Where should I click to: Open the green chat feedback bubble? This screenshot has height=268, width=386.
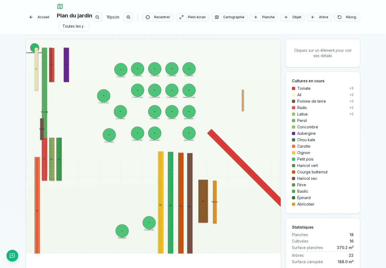(12, 256)
